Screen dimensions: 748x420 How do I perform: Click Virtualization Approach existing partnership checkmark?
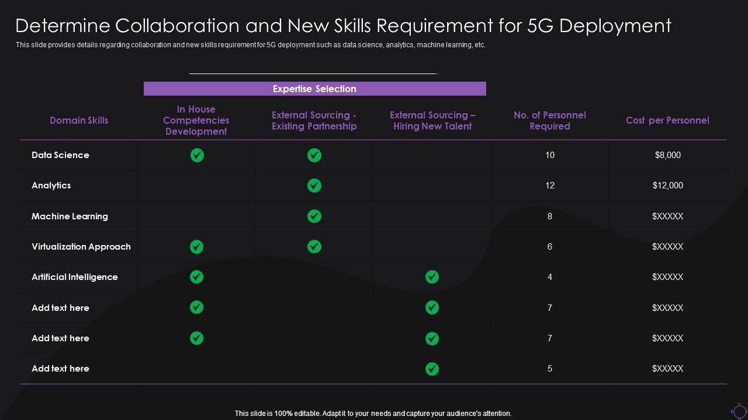[x=314, y=247]
